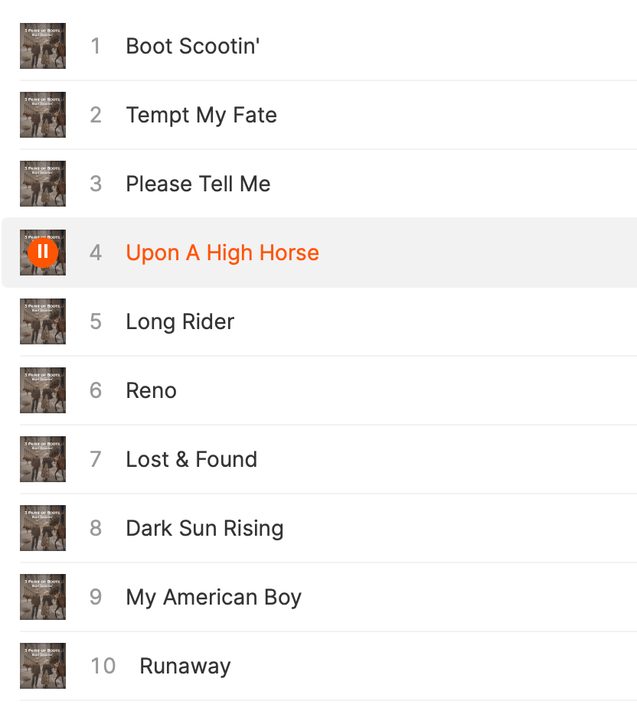Open the My American Boy track

point(214,597)
